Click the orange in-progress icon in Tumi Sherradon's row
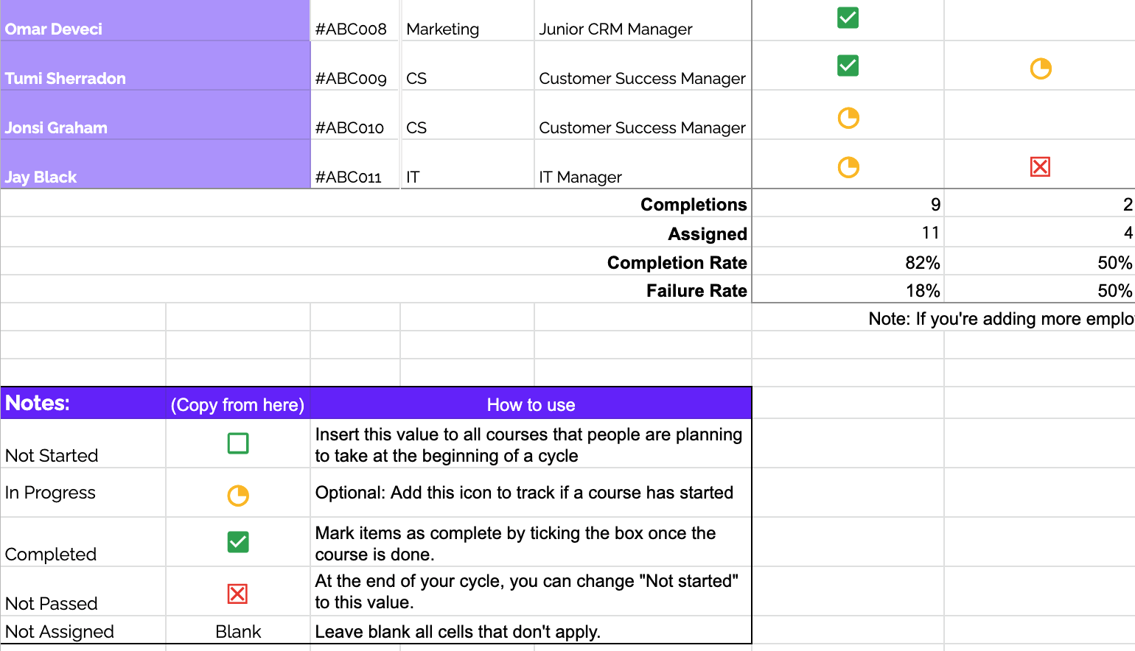The width and height of the screenshot is (1135, 651). tap(1040, 68)
